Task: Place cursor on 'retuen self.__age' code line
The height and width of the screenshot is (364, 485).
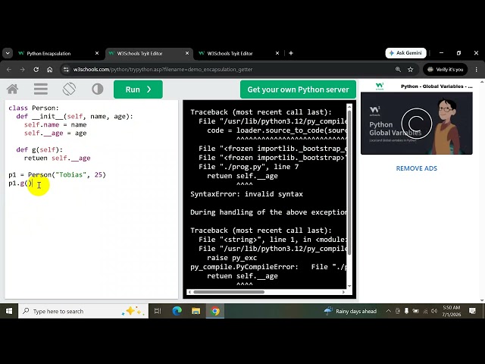Action: 58,158
